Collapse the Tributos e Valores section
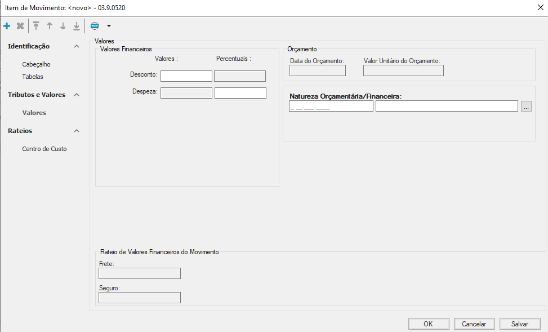Screen dimensions: 548x332 point(77,95)
